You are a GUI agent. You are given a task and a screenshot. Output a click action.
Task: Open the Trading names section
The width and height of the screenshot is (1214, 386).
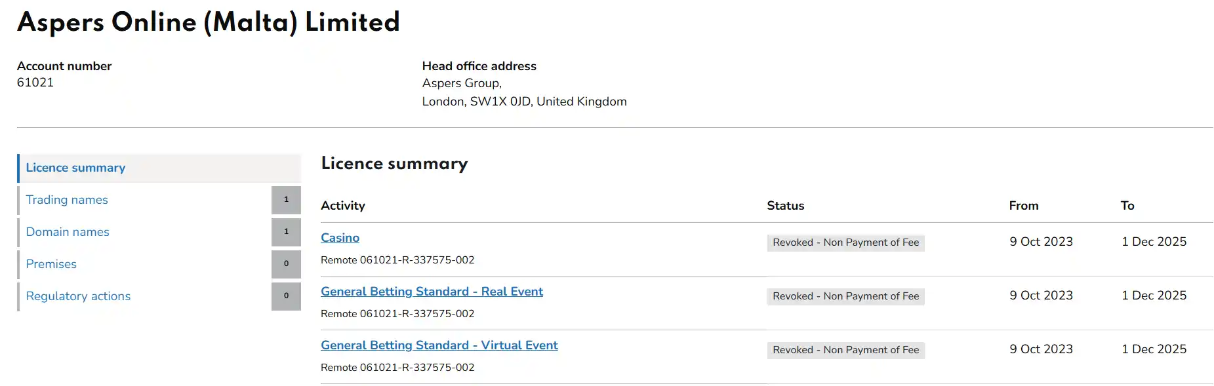(x=67, y=200)
